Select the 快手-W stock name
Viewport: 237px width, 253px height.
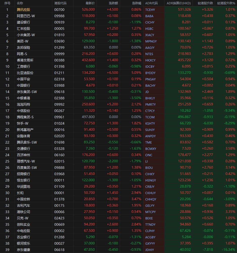coord(22,123)
